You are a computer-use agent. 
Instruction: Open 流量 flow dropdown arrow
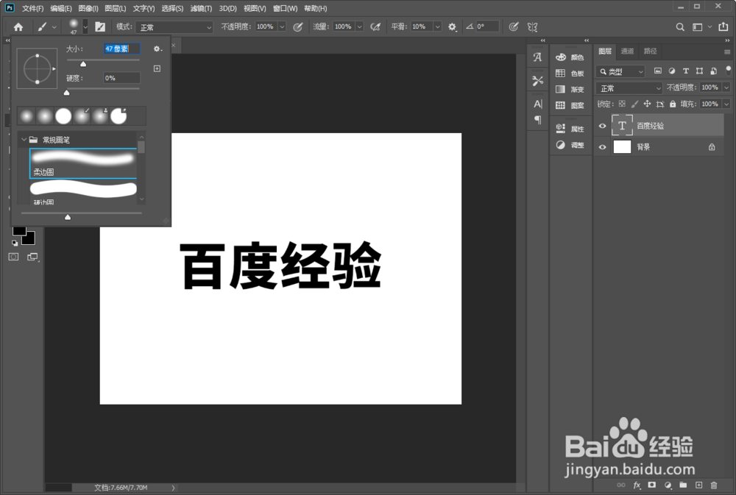click(360, 26)
